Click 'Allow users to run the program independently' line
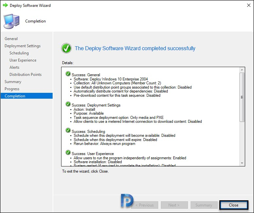This screenshot has width=254, height=213. click(x=130, y=158)
